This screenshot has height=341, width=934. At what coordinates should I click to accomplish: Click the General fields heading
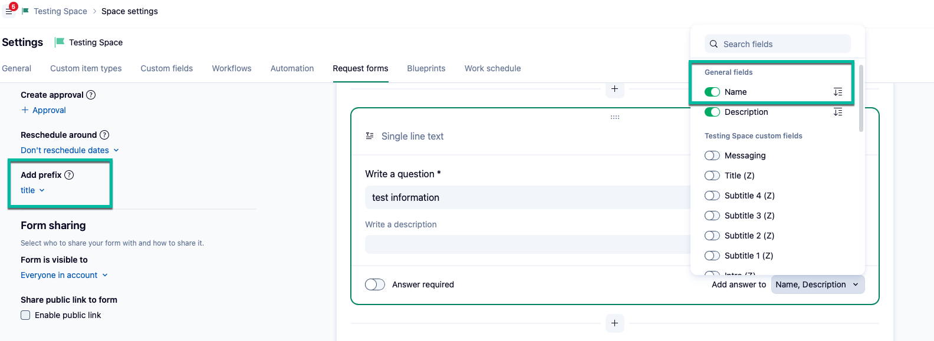coord(729,72)
